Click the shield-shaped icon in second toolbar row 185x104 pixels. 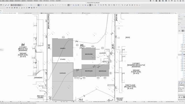point(29,8)
